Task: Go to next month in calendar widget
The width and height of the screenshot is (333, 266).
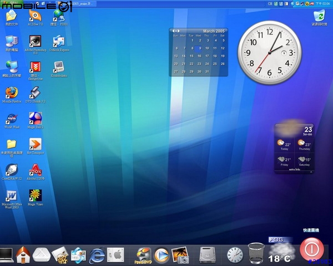Action: coord(179,31)
